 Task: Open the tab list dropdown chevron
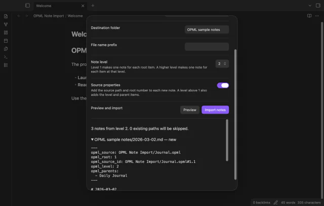(x=310, y=6)
